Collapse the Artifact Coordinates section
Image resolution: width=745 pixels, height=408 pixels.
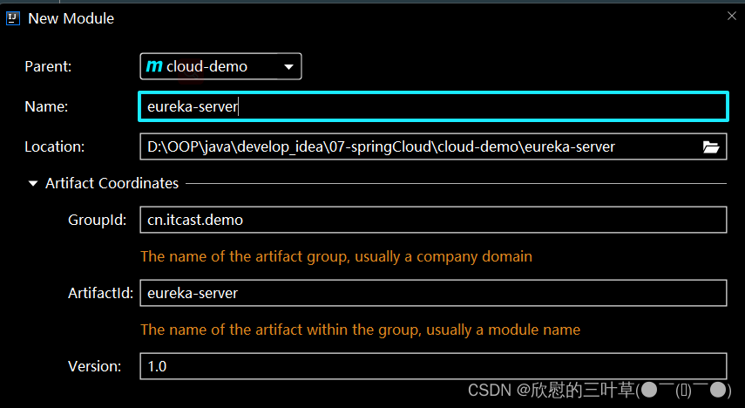[x=33, y=183]
